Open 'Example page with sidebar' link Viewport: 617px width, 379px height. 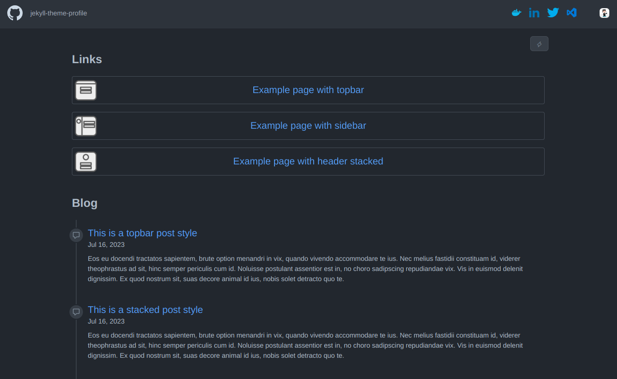[x=308, y=126]
